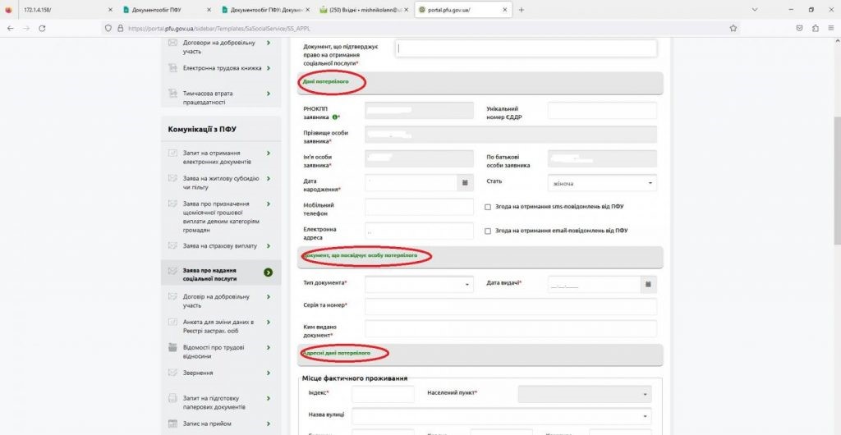Click the Серія та номер input field

point(510,306)
